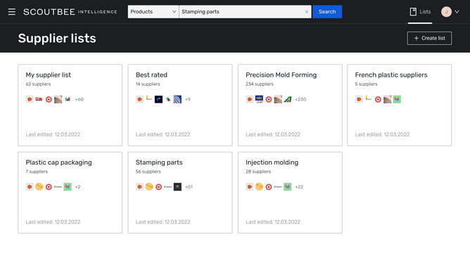Click +230 more in Precision Mold Forming
Viewport: 470px width, 256px height.
(300, 99)
